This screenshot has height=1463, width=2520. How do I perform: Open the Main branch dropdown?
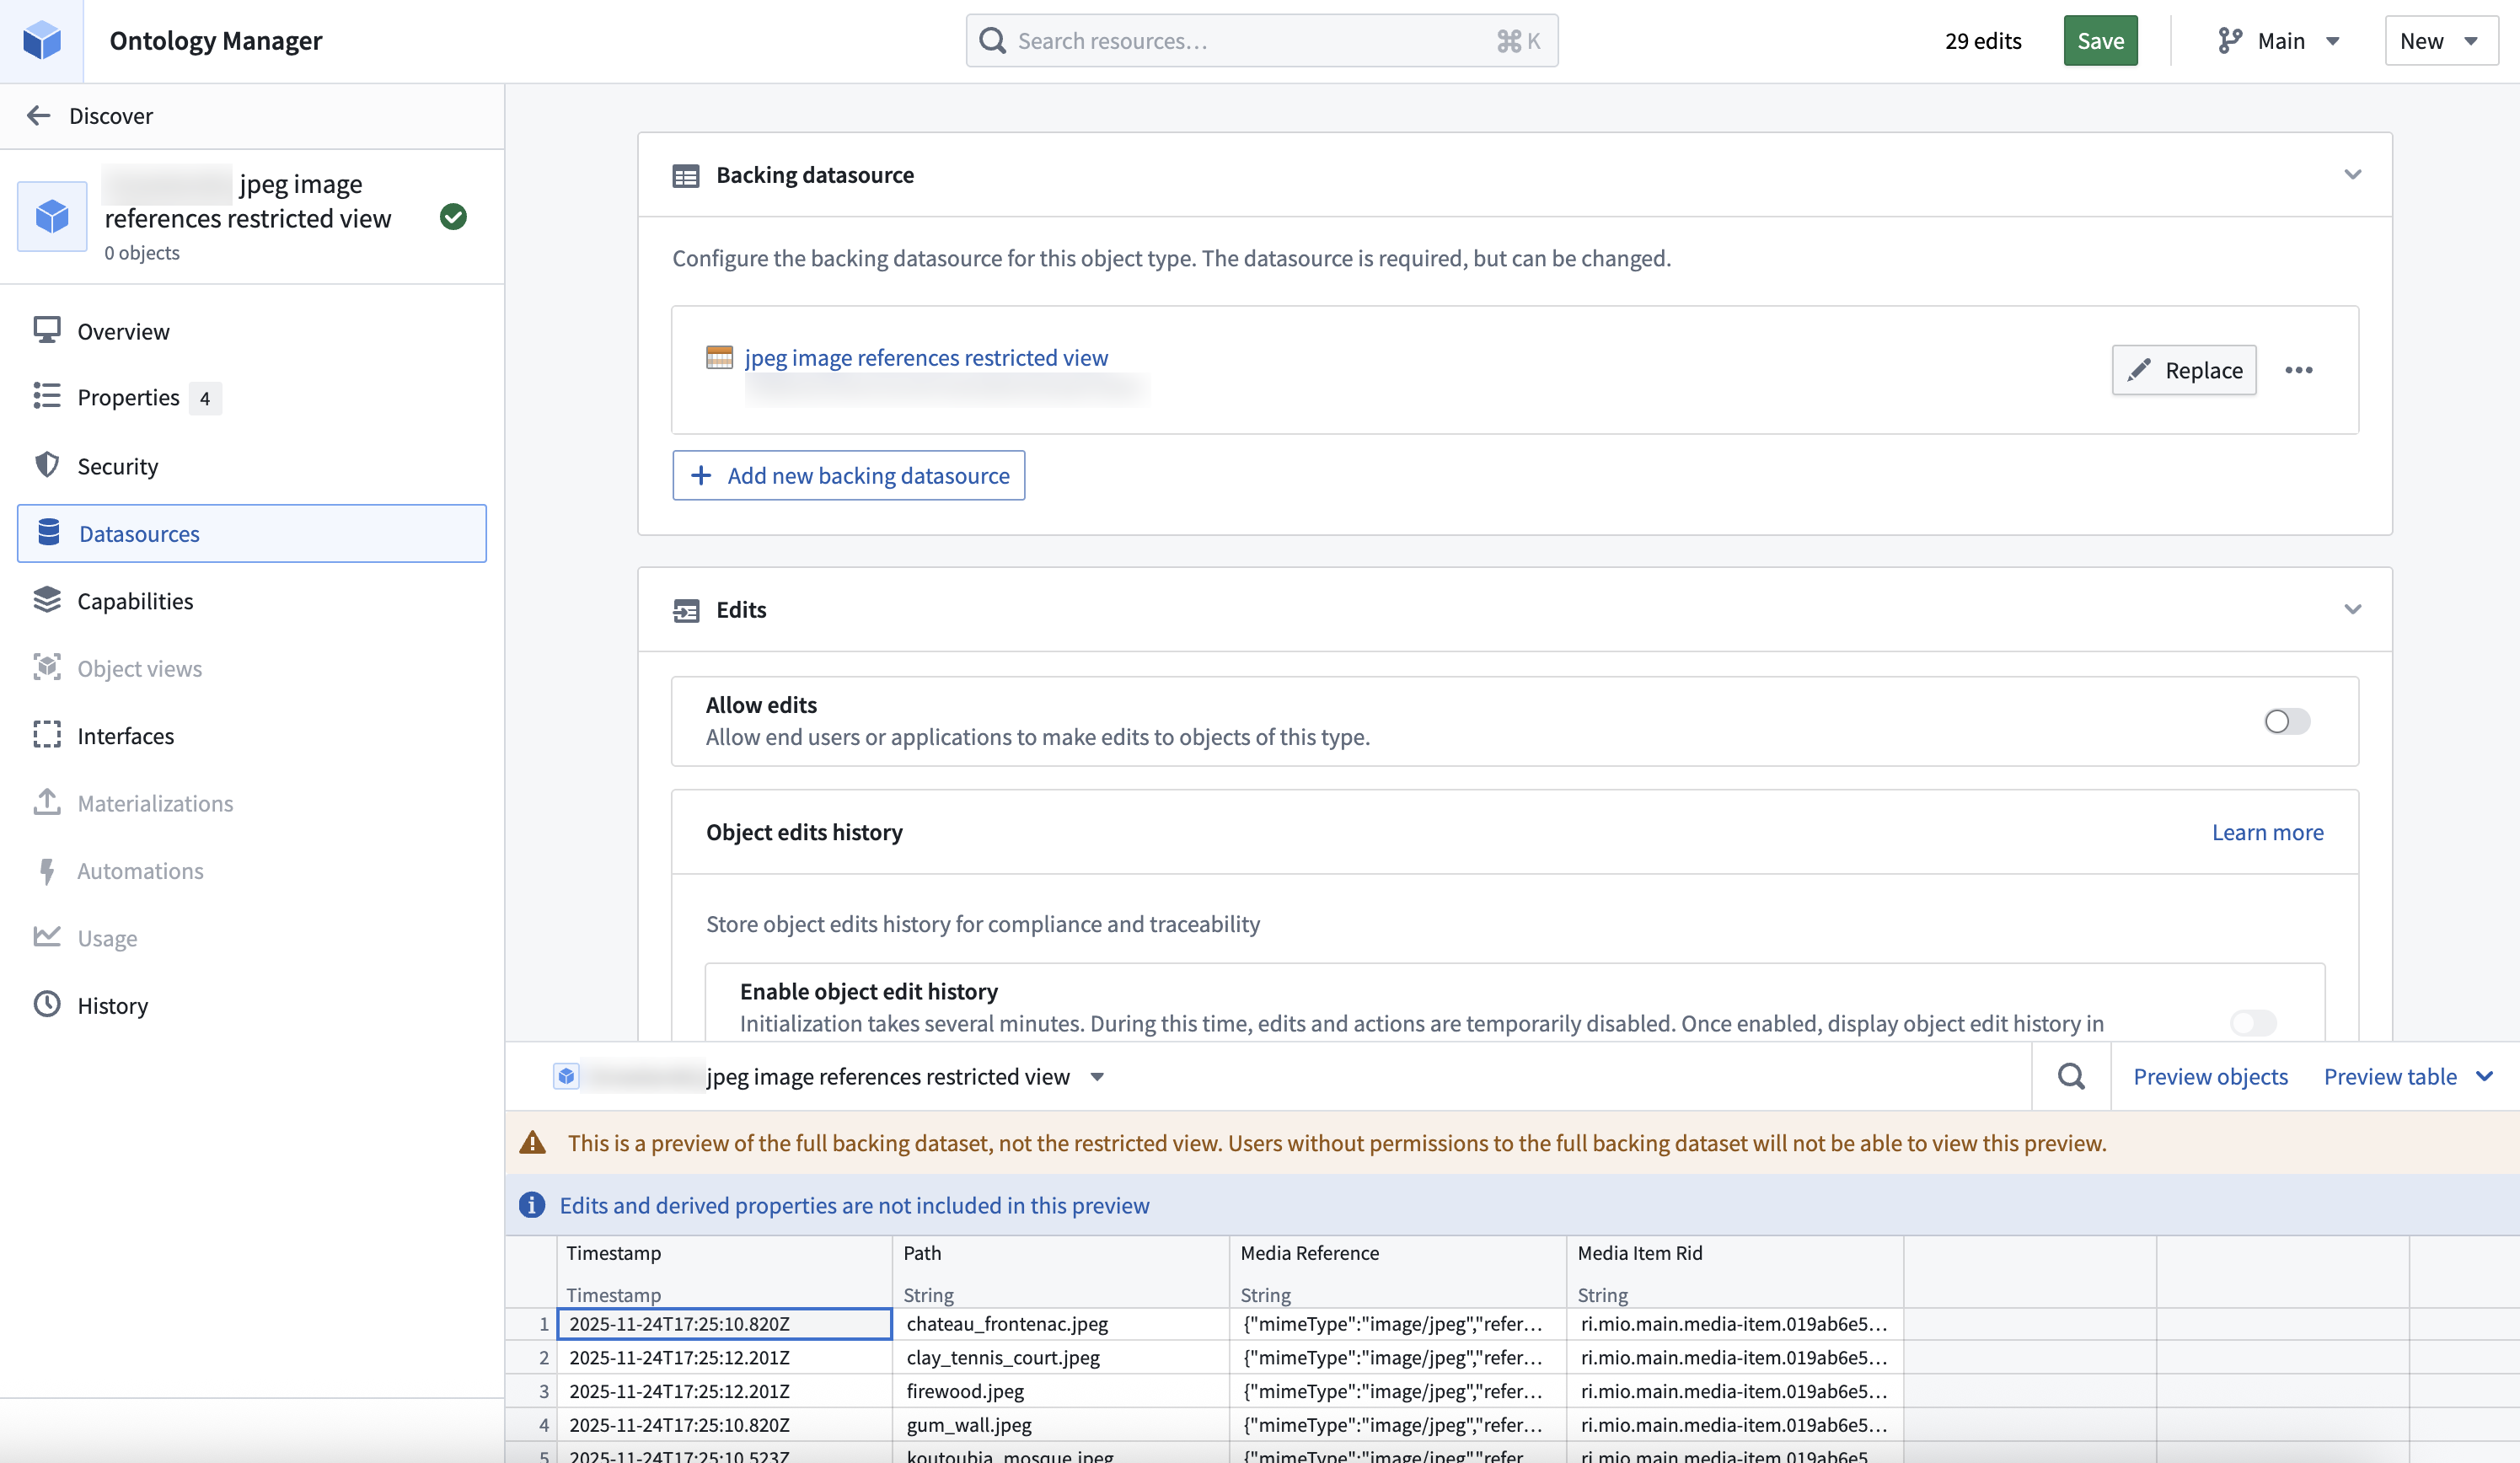pos(2281,40)
